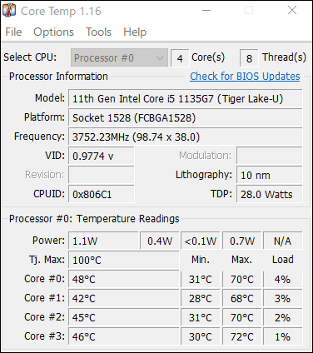The image size is (313, 353).
Task: Click the Min. column header
Action: tap(201, 260)
